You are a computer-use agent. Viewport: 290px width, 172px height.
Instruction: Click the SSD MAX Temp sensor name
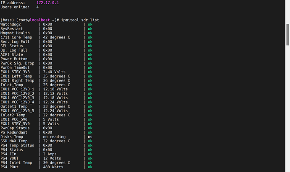15,140
